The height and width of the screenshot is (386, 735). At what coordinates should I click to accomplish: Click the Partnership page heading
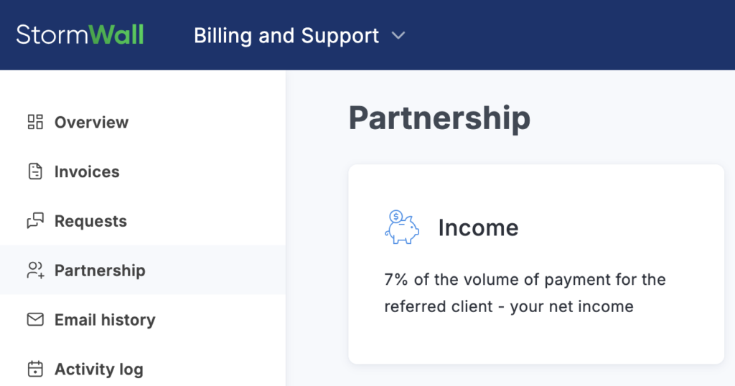pyautogui.click(x=439, y=118)
